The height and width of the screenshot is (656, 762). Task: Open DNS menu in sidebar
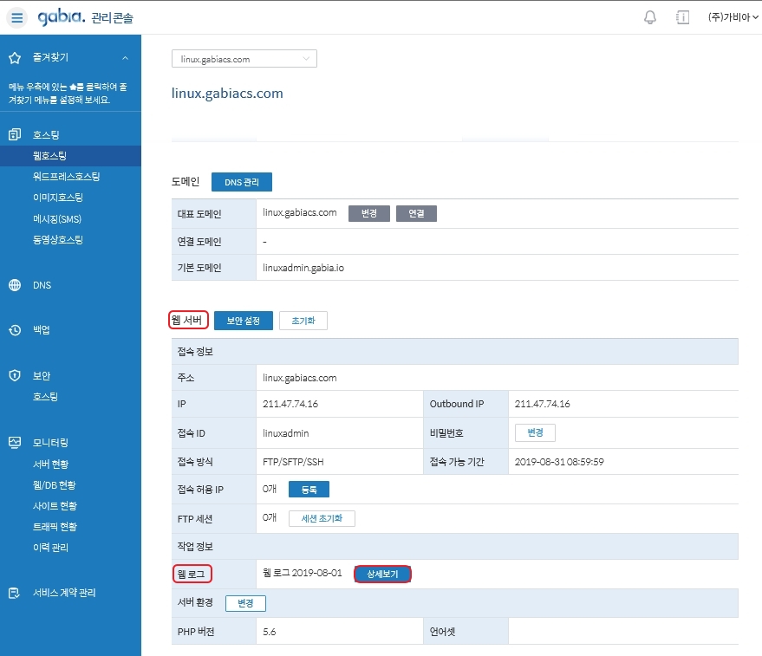click(42, 285)
